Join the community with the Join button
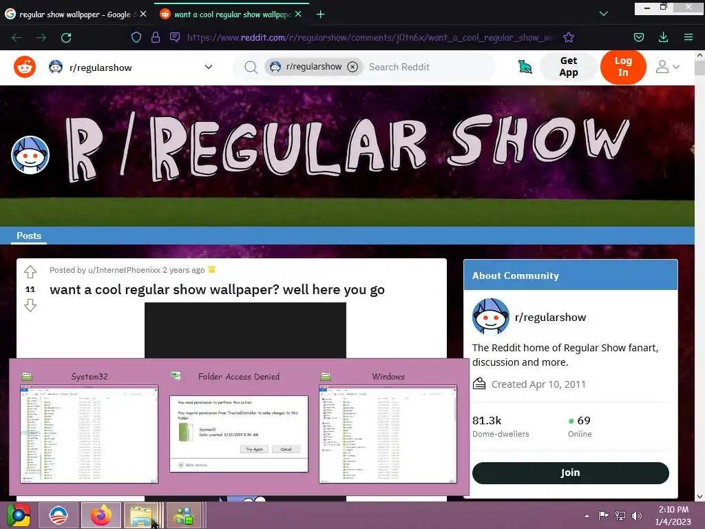The width and height of the screenshot is (705, 529). (x=570, y=473)
